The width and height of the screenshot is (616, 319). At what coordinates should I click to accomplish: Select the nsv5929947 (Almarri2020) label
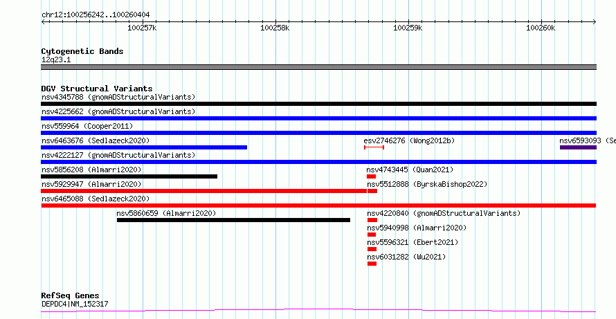point(91,184)
